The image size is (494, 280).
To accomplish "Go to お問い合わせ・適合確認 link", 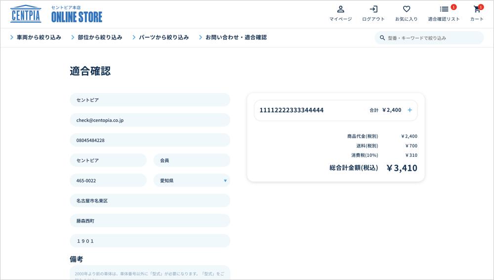I will pyautogui.click(x=233, y=38).
